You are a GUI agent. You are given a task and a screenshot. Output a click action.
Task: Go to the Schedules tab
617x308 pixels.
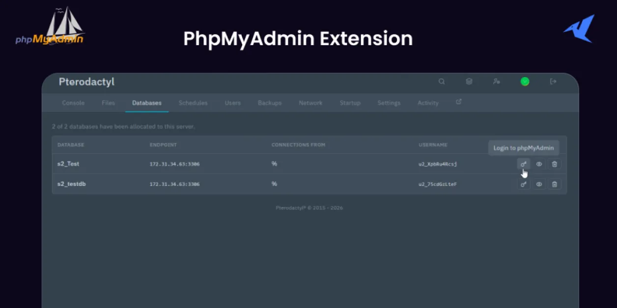coord(193,103)
